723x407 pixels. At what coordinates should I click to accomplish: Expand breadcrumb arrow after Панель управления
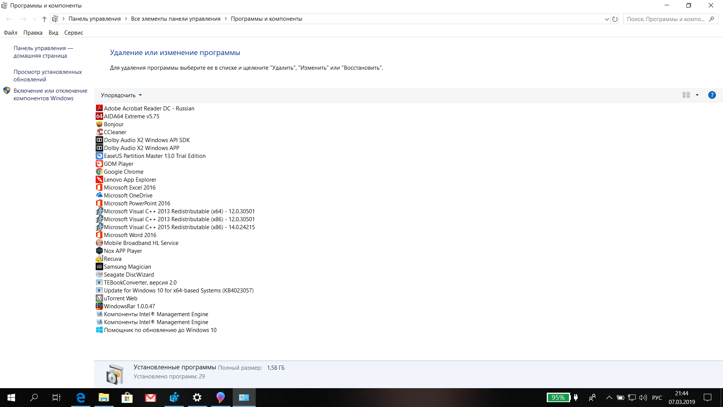point(126,19)
